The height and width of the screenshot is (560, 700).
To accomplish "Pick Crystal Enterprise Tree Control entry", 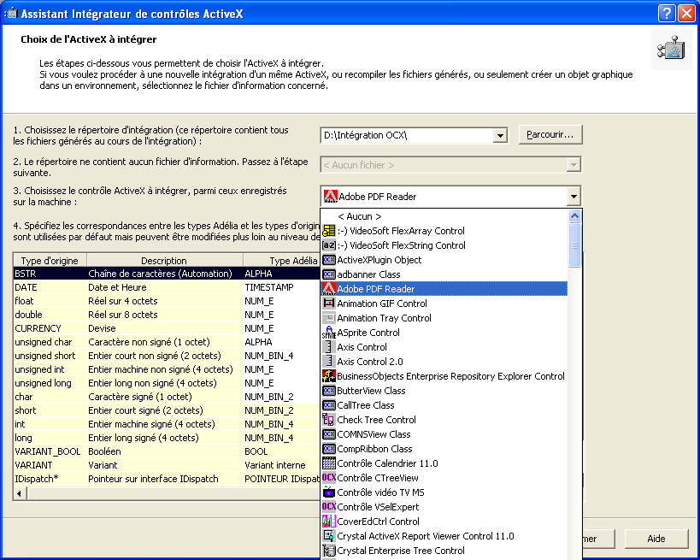I will [x=400, y=551].
